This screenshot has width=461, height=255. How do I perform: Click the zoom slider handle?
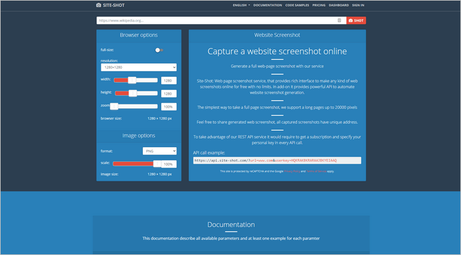(114, 106)
